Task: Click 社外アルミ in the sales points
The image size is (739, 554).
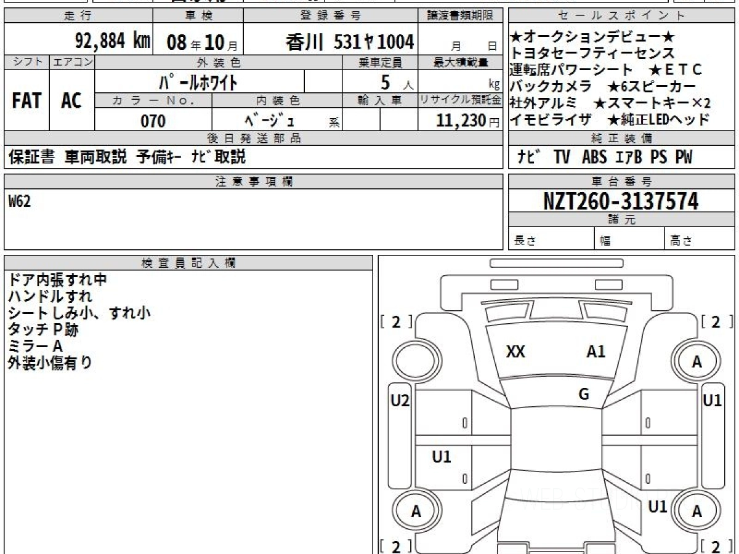Action: click(x=544, y=103)
